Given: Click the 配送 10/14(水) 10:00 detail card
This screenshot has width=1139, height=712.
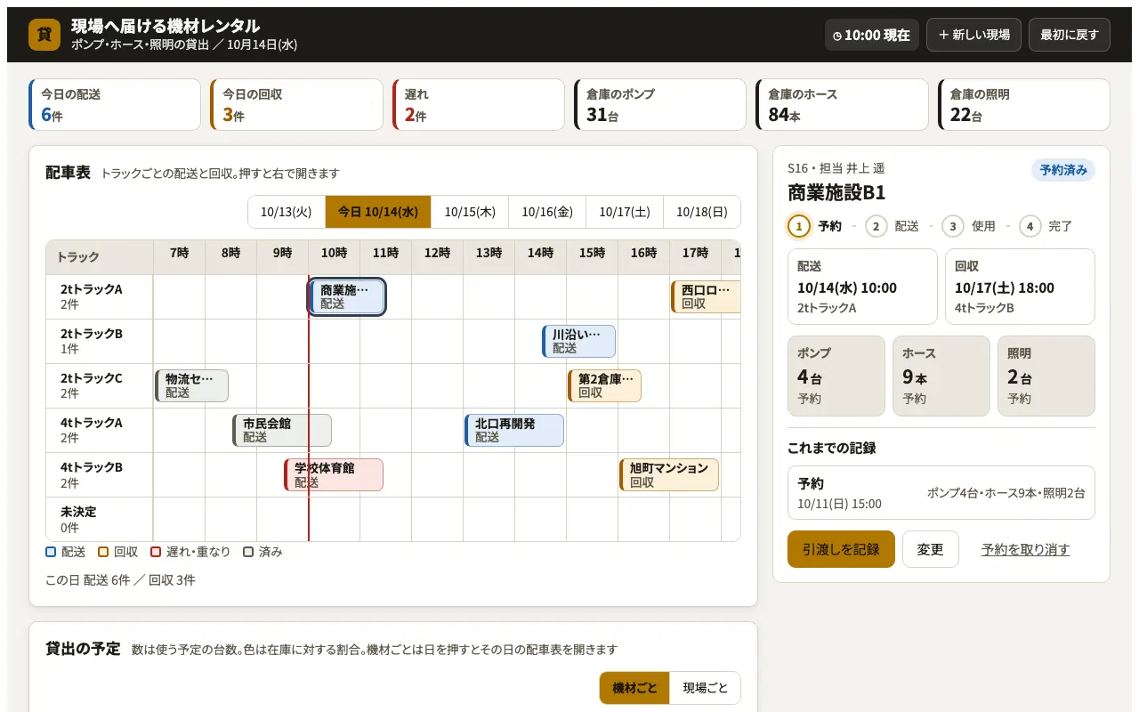Looking at the screenshot, I should pos(862,287).
